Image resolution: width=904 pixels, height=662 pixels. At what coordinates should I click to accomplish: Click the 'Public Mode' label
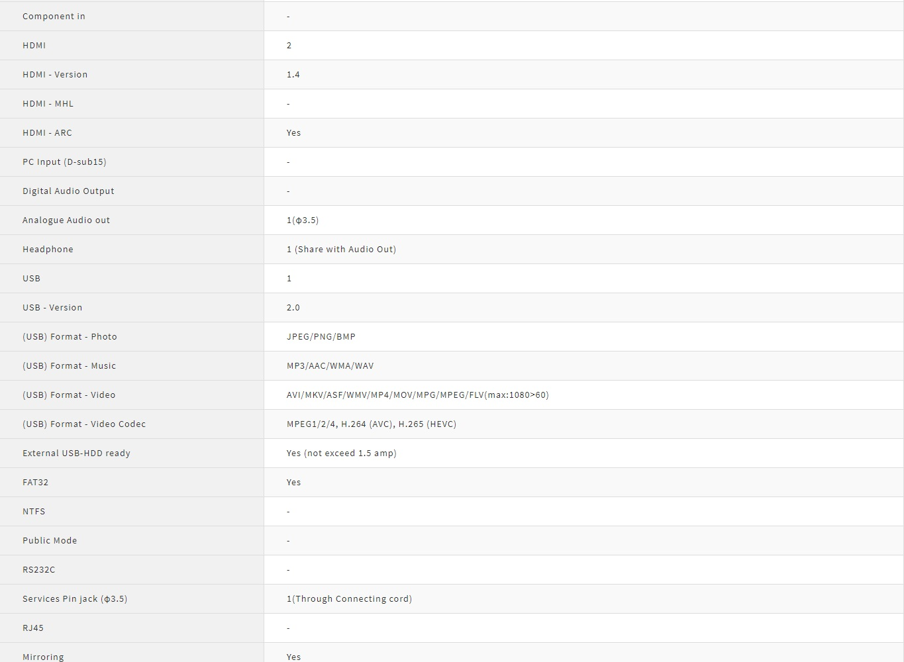[50, 541]
